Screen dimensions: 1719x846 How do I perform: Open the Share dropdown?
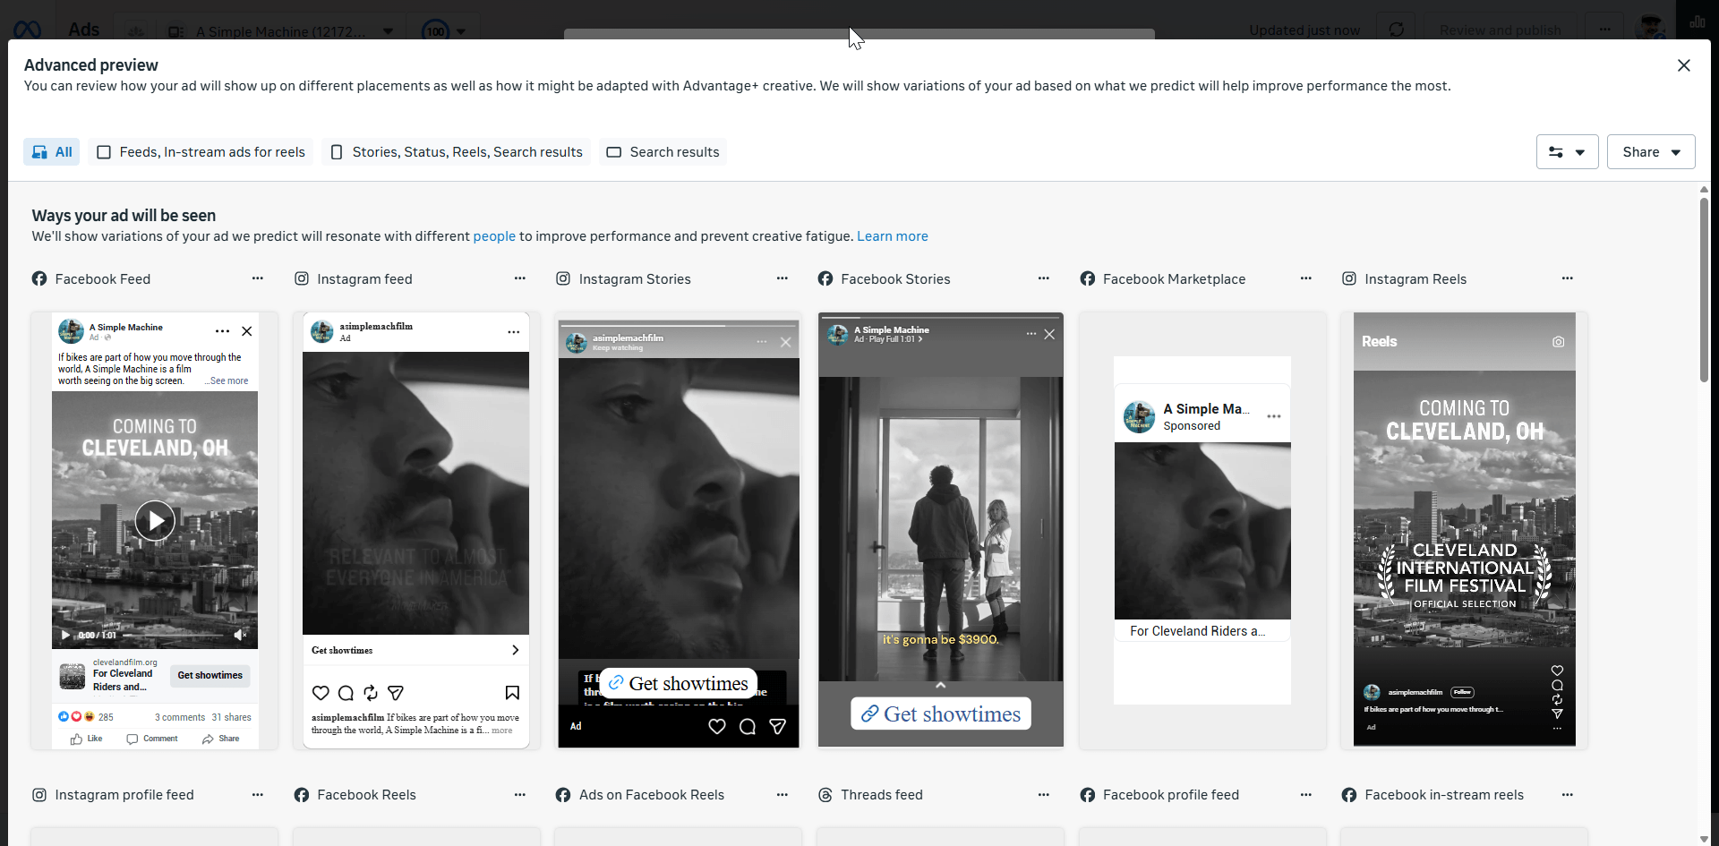(1651, 152)
